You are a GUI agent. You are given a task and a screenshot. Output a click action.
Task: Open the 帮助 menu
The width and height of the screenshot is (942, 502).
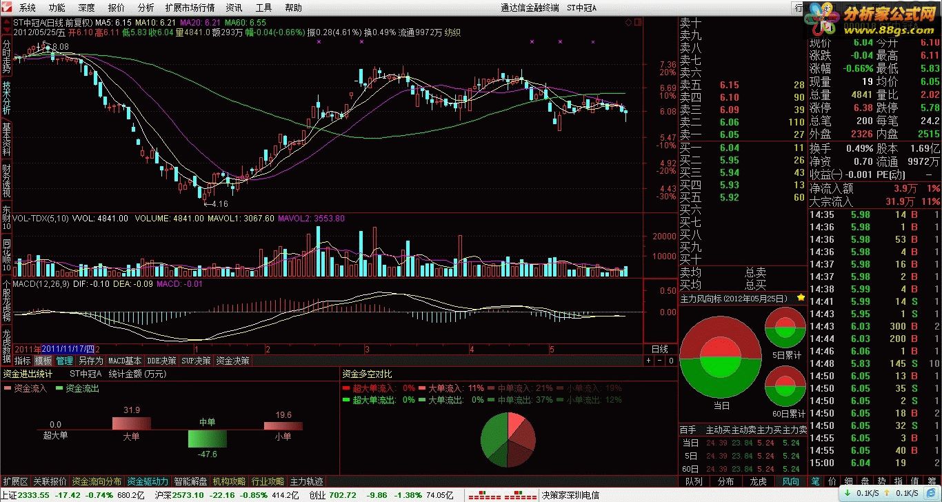point(294,8)
